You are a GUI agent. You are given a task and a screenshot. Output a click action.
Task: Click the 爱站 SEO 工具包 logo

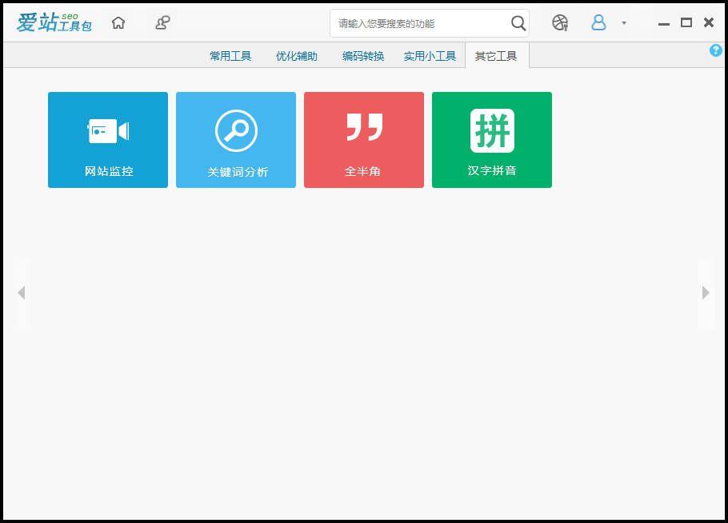tap(54, 22)
